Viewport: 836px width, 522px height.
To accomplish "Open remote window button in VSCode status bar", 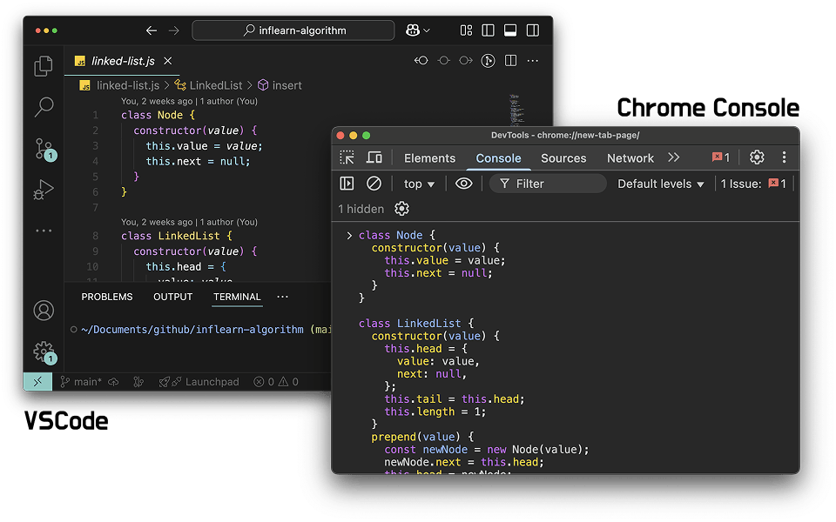I will pyautogui.click(x=37, y=381).
